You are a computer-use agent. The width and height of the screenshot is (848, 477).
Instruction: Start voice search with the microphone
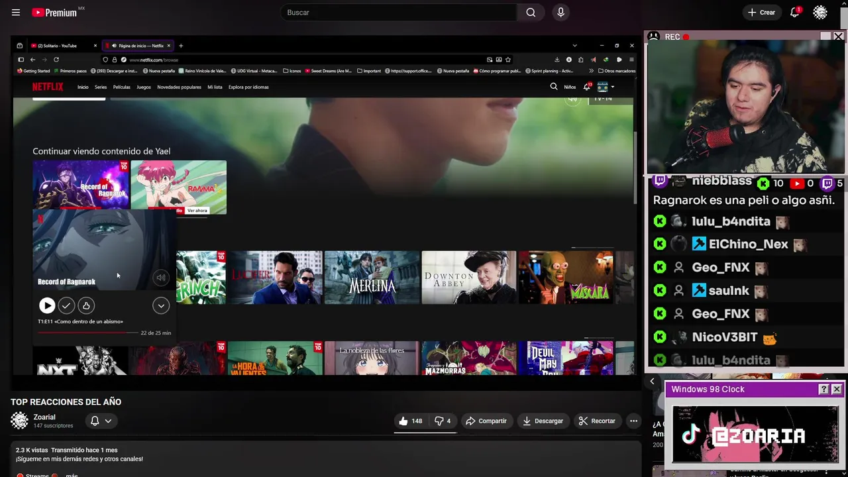point(560,13)
